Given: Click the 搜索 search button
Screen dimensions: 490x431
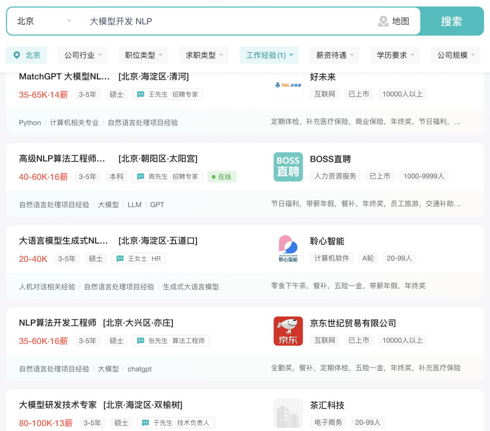Looking at the screenshot, I should tap(451, 21).
